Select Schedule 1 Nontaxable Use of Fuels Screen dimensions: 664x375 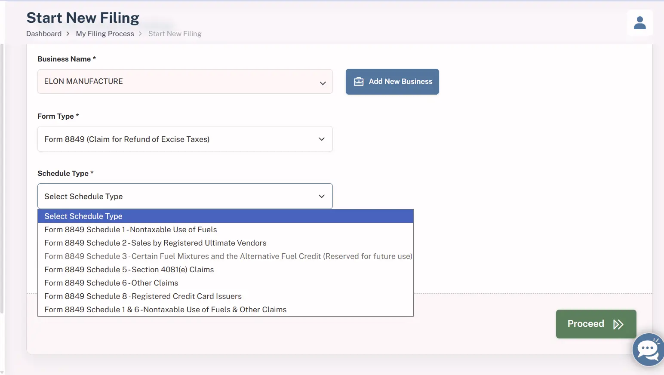point(131,230)
